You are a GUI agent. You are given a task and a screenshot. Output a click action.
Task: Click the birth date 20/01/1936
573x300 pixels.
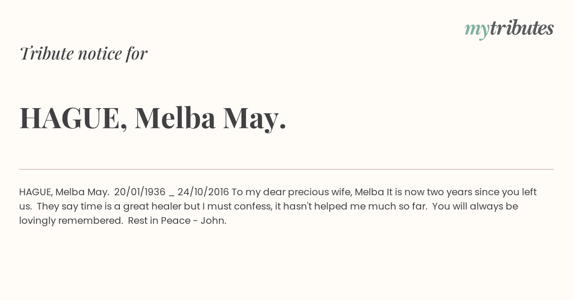[x=140, y=192]
